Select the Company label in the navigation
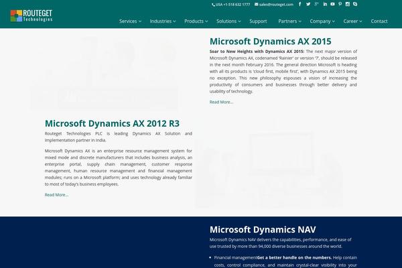 [x=320, y=21]
